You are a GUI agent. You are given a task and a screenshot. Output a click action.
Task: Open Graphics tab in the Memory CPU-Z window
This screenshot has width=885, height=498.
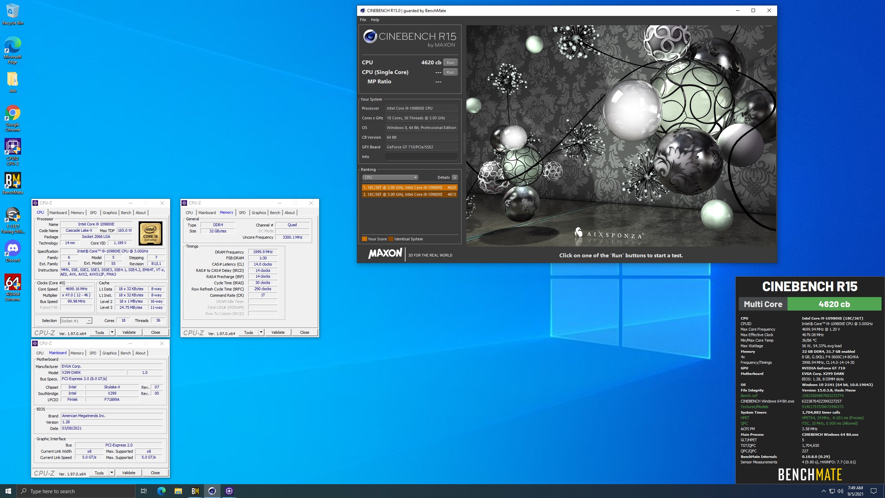259,213
